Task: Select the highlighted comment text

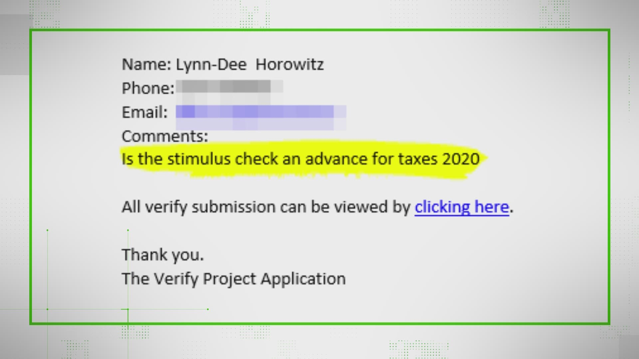Action: [x=301, y=159]
